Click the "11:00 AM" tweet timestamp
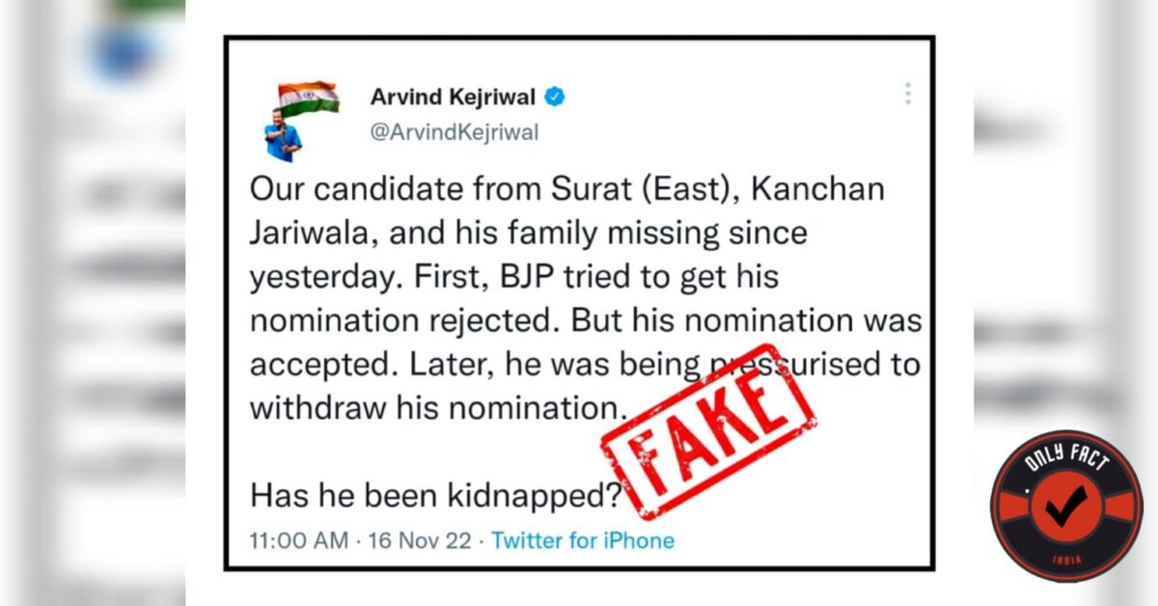The image size is (1158, 606). pyautogui.click(x=298, y=540)
